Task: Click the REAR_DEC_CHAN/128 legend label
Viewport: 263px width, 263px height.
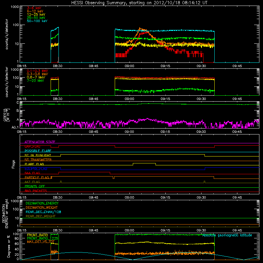Action: (43, 212)
